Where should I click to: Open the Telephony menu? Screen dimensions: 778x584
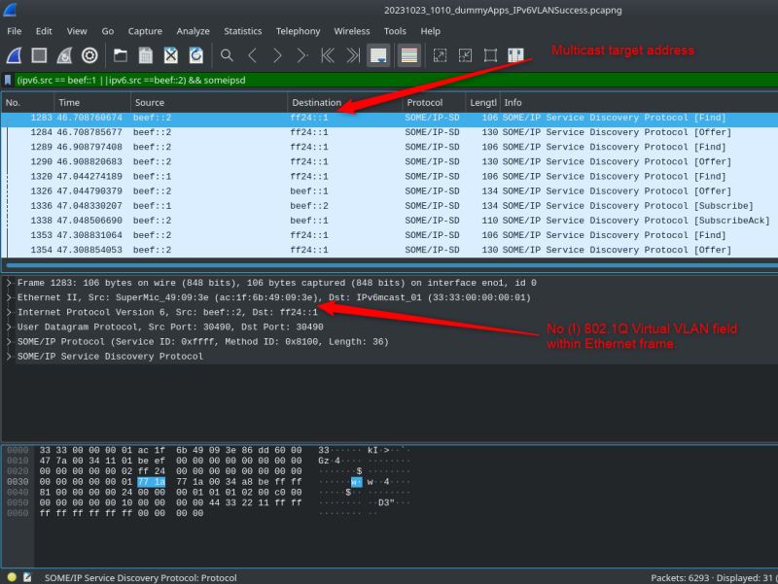click(x=298, y=31)
